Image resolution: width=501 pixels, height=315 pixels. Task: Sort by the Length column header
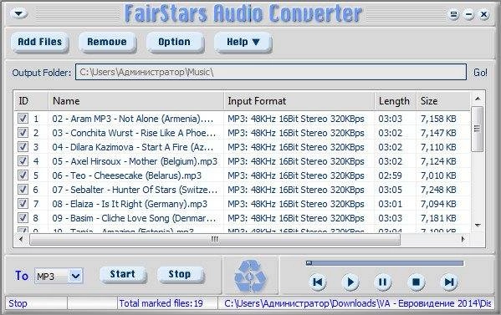(x=396, y=101)
